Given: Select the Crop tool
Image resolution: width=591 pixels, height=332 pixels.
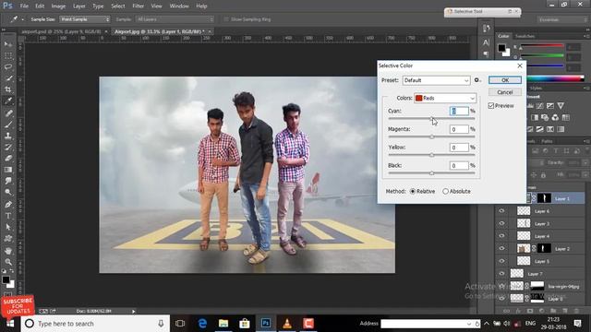Looking at the screenshot, I should pos(8,89).
